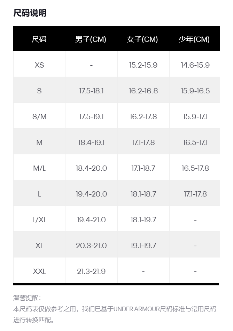Select the 16.5-17.8 youth M/L cell

tap(195, 168)
